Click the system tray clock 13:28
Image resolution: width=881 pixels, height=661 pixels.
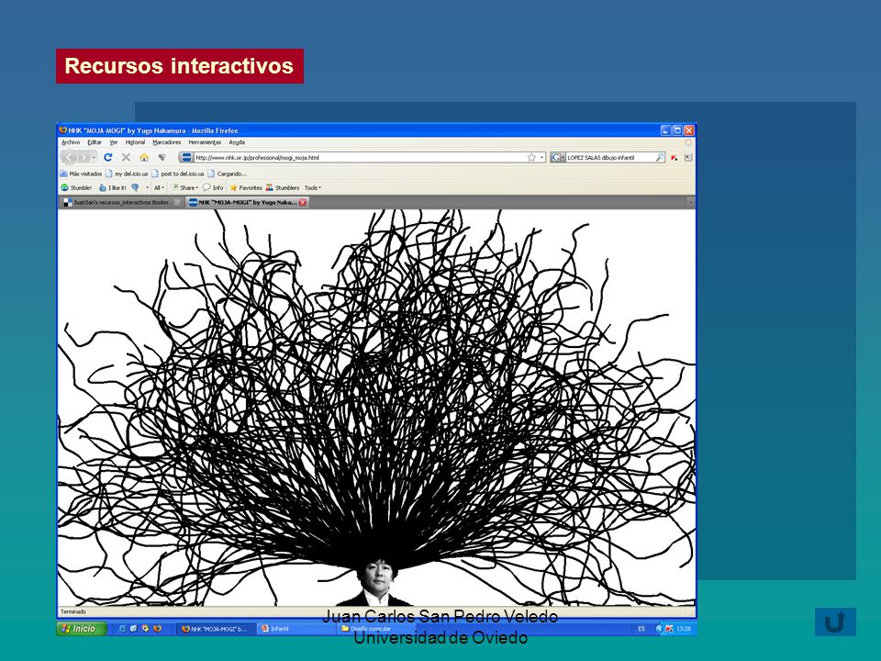[x=683, y=629]
